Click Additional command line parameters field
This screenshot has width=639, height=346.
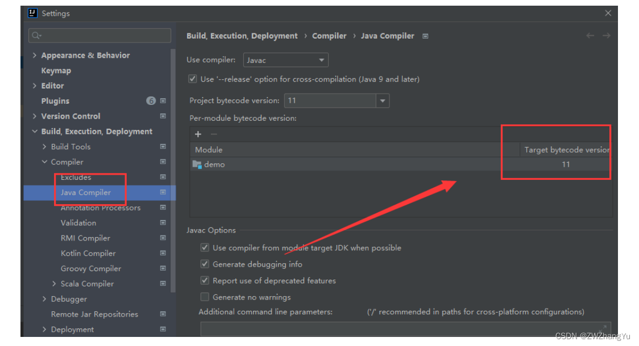405,329
